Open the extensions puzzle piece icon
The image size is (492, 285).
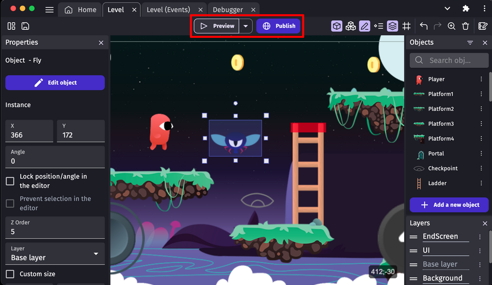pos(466,9)
